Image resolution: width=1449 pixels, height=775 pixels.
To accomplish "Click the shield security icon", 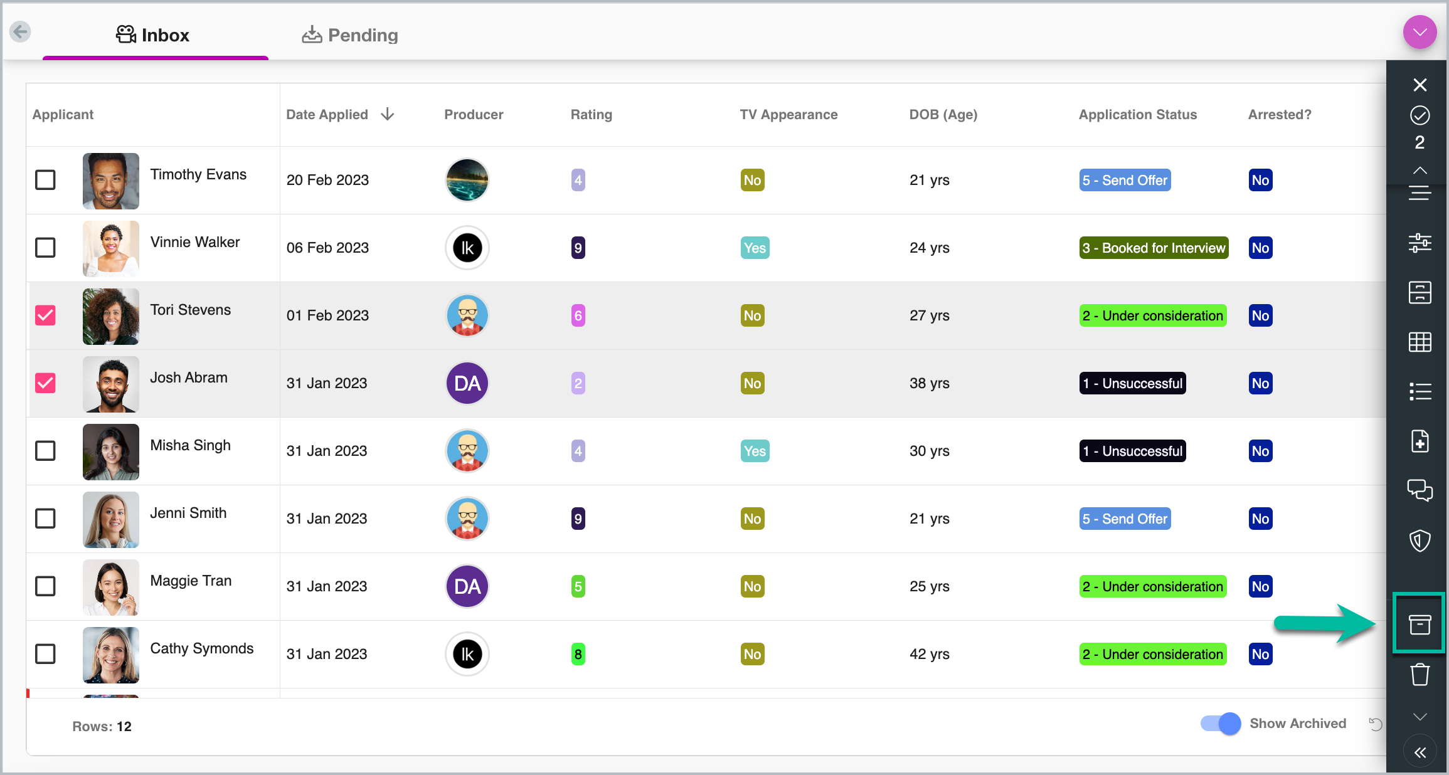I will coord(1420,540).
